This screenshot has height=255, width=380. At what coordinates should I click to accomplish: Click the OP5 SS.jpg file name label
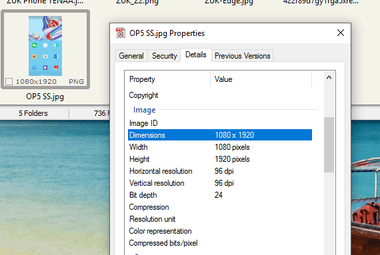[45, 97]
